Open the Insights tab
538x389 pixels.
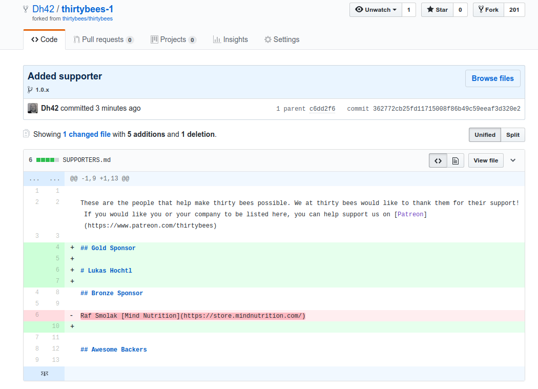point(231,39)
